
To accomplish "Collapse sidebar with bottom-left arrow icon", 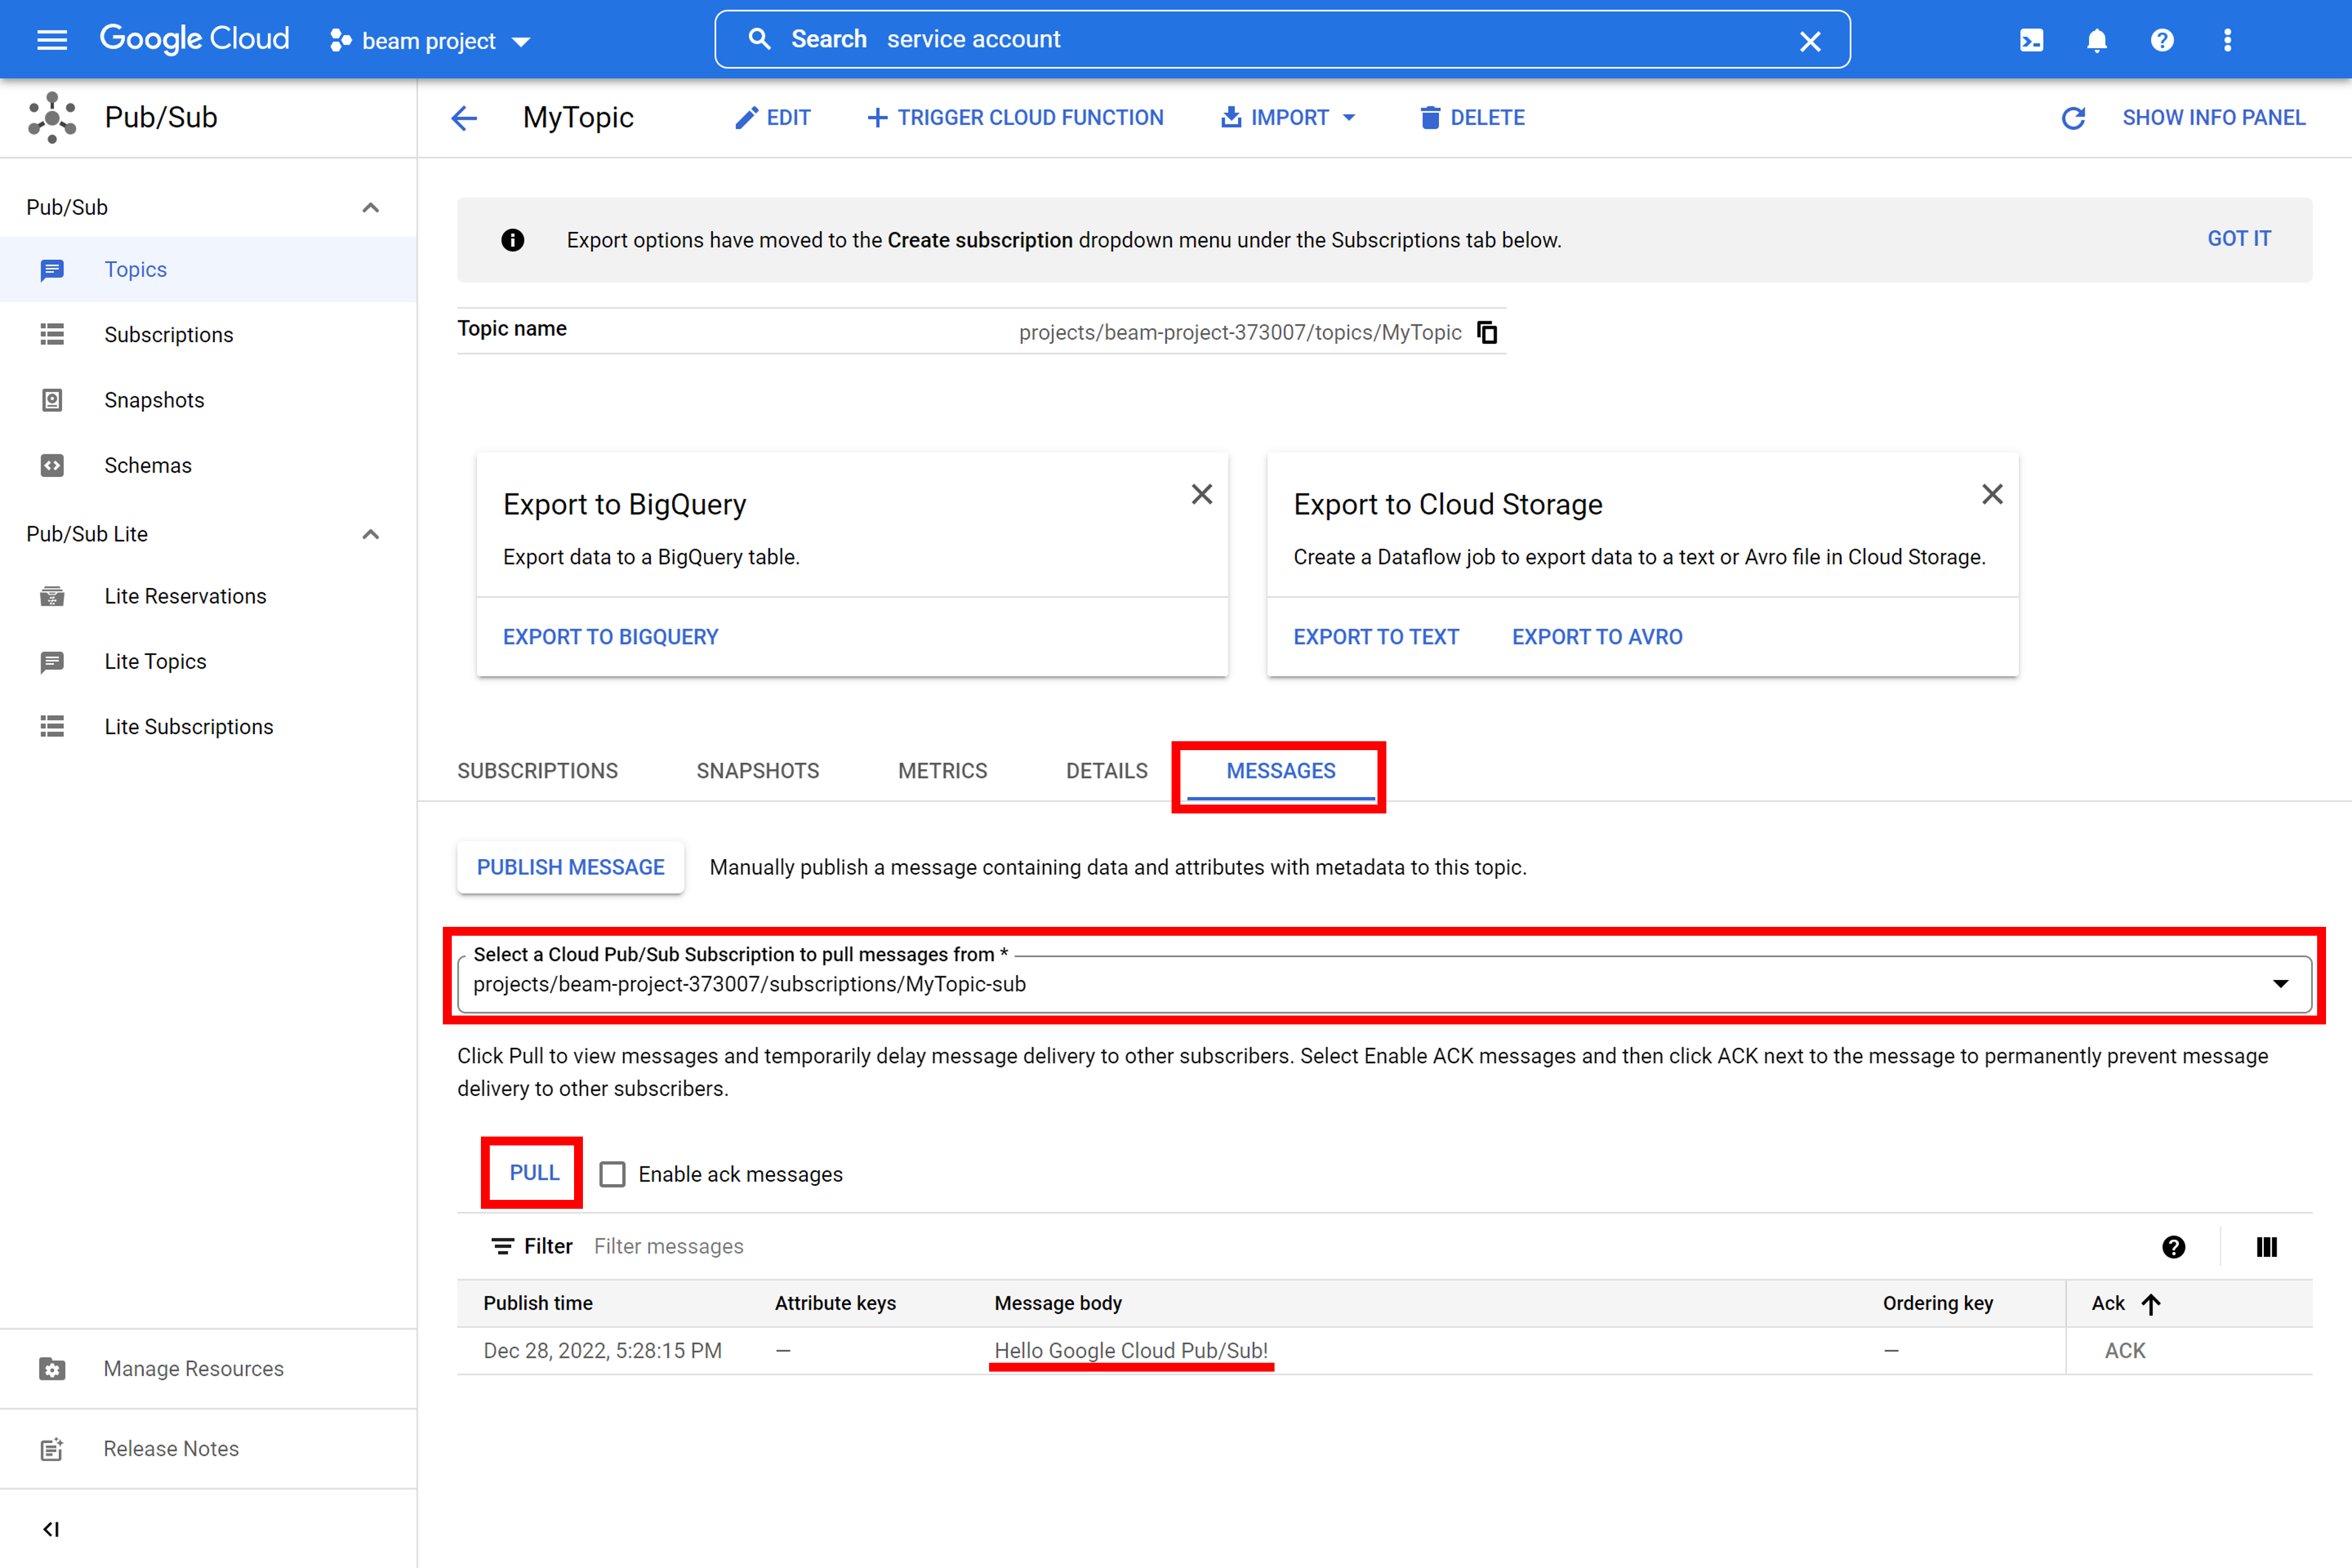I will tap(51, 1529).
